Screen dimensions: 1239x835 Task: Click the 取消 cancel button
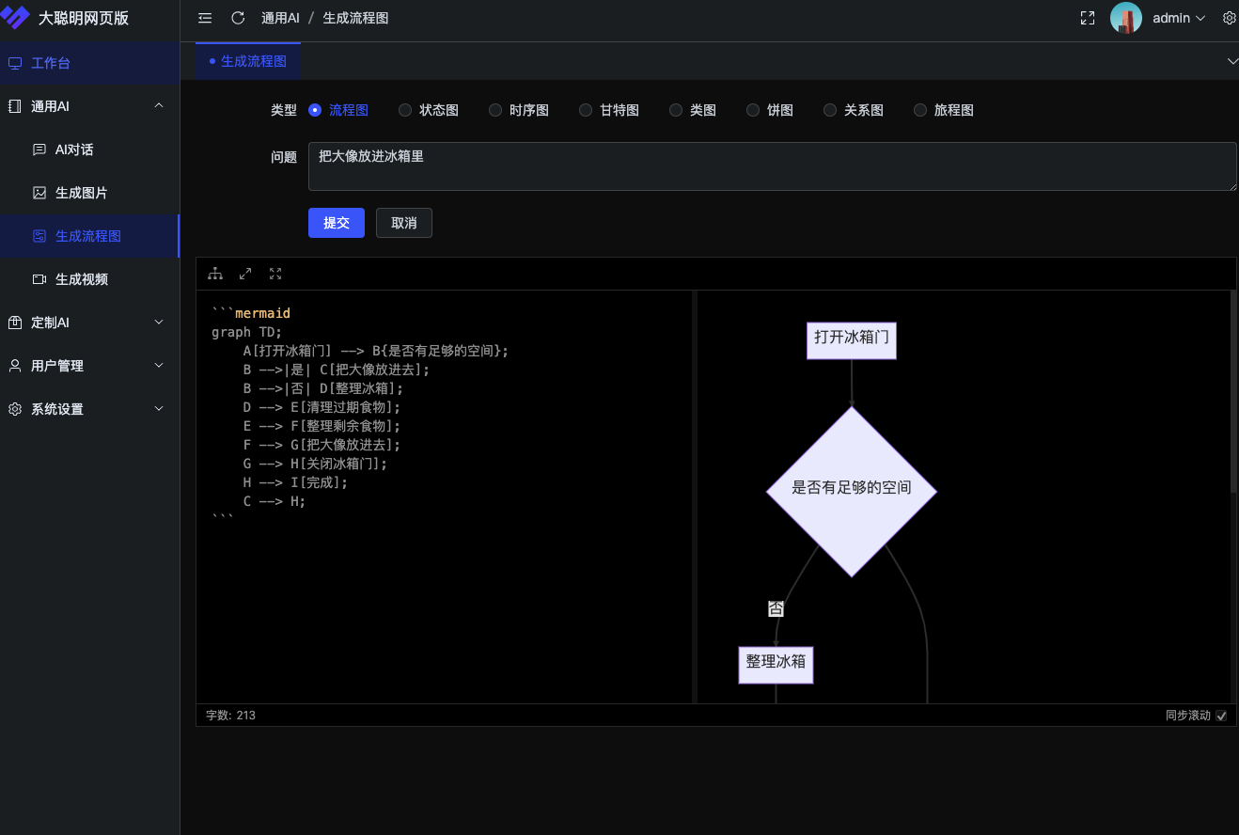tap(404, 223)
